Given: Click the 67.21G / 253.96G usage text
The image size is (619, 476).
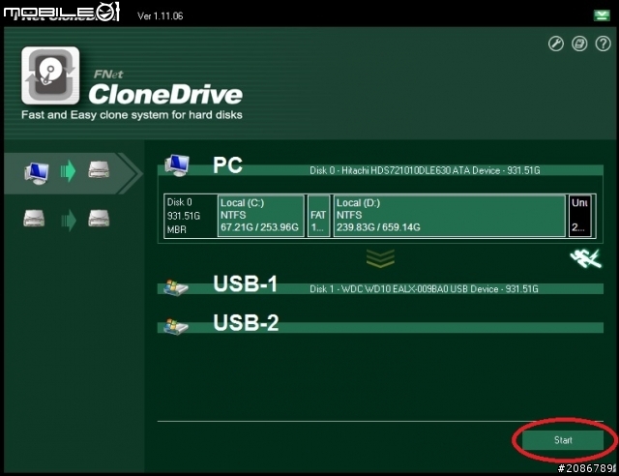Looking at the screenshot, I should pyautogui.click(x=259, y=227).
